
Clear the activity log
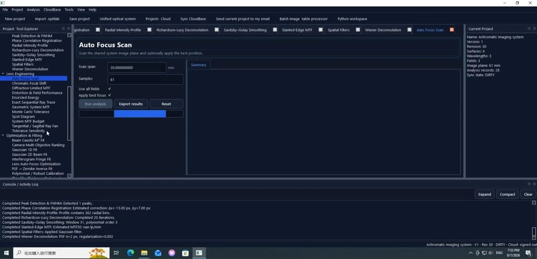point(528,194)
